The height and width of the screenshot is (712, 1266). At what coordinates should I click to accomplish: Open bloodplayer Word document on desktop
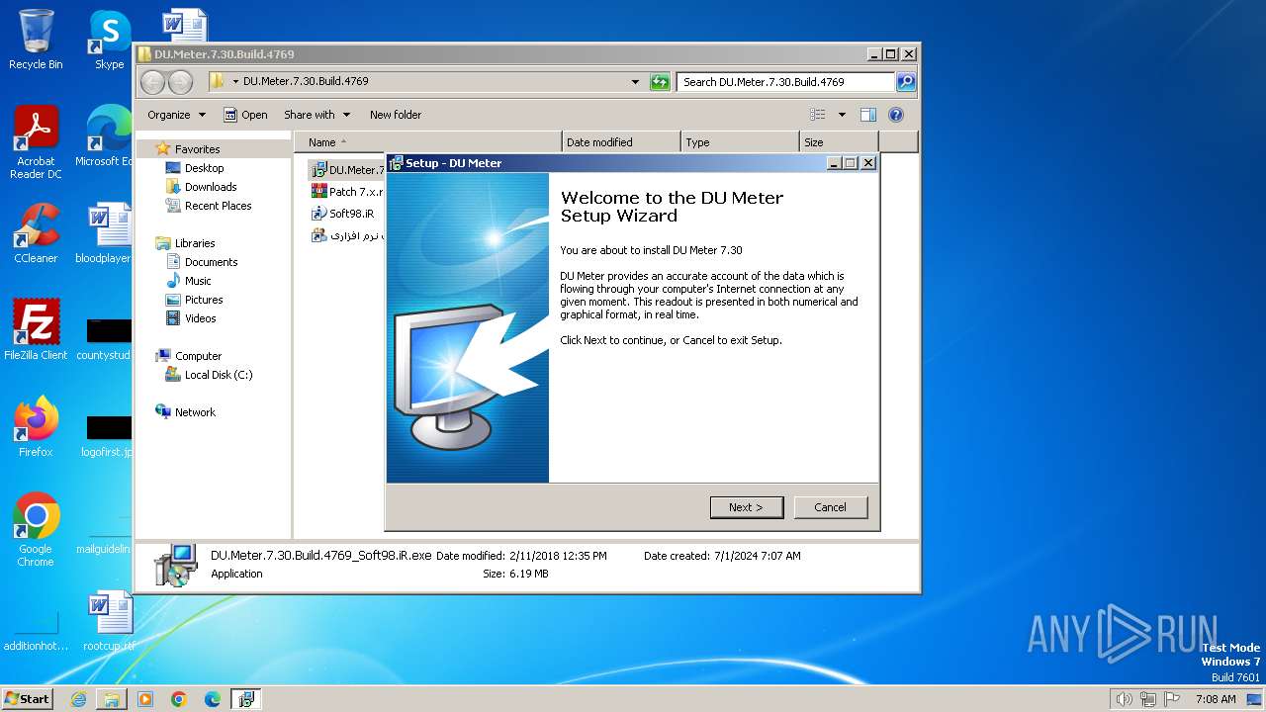pyautogui.click(x=105, y=233)
